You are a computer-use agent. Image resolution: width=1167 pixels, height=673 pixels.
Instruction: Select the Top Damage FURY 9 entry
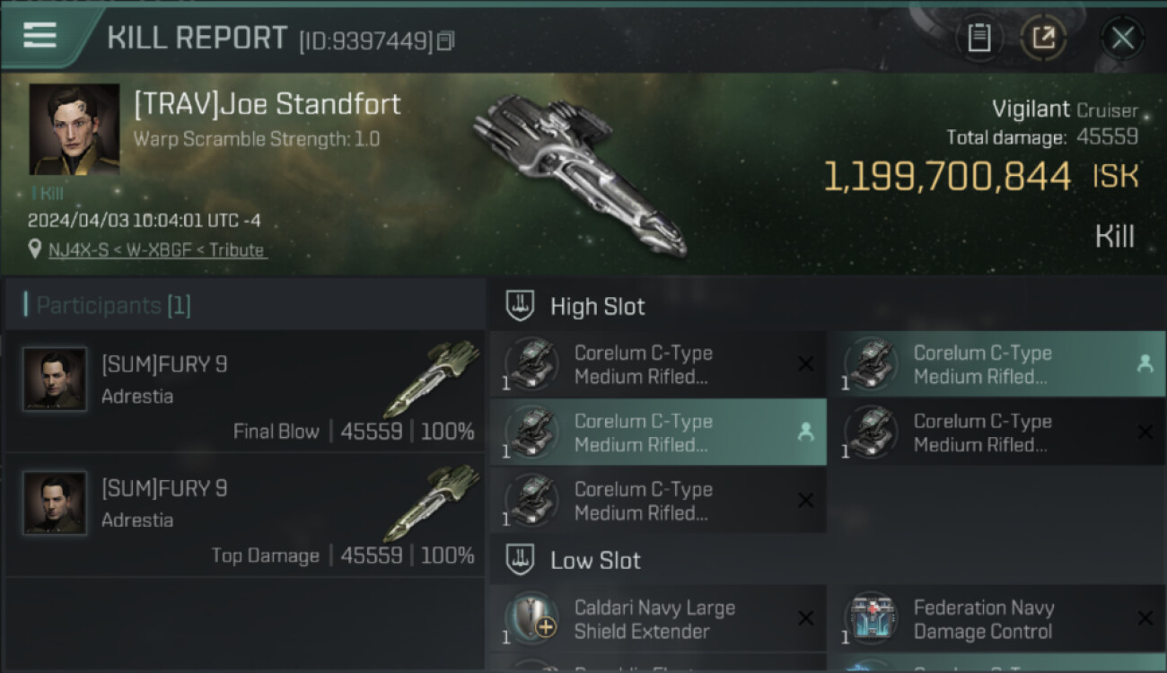(x=244, y=514)
